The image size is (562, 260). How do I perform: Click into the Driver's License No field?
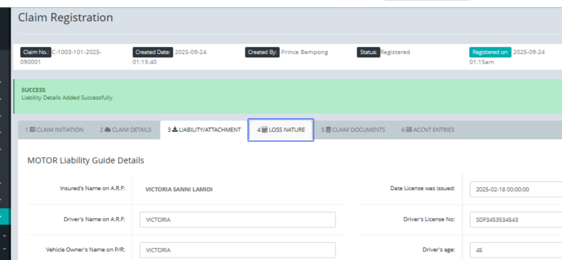coord(515,220)
